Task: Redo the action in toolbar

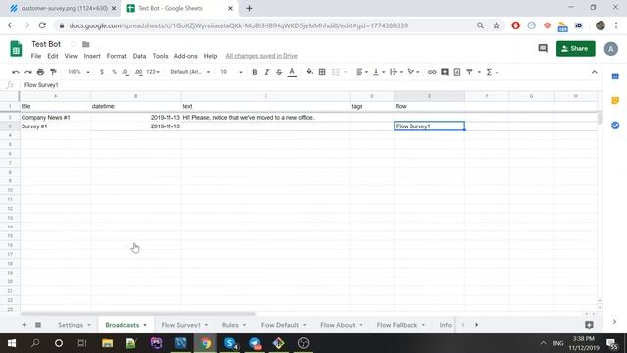Action: [x=28, y=72]
